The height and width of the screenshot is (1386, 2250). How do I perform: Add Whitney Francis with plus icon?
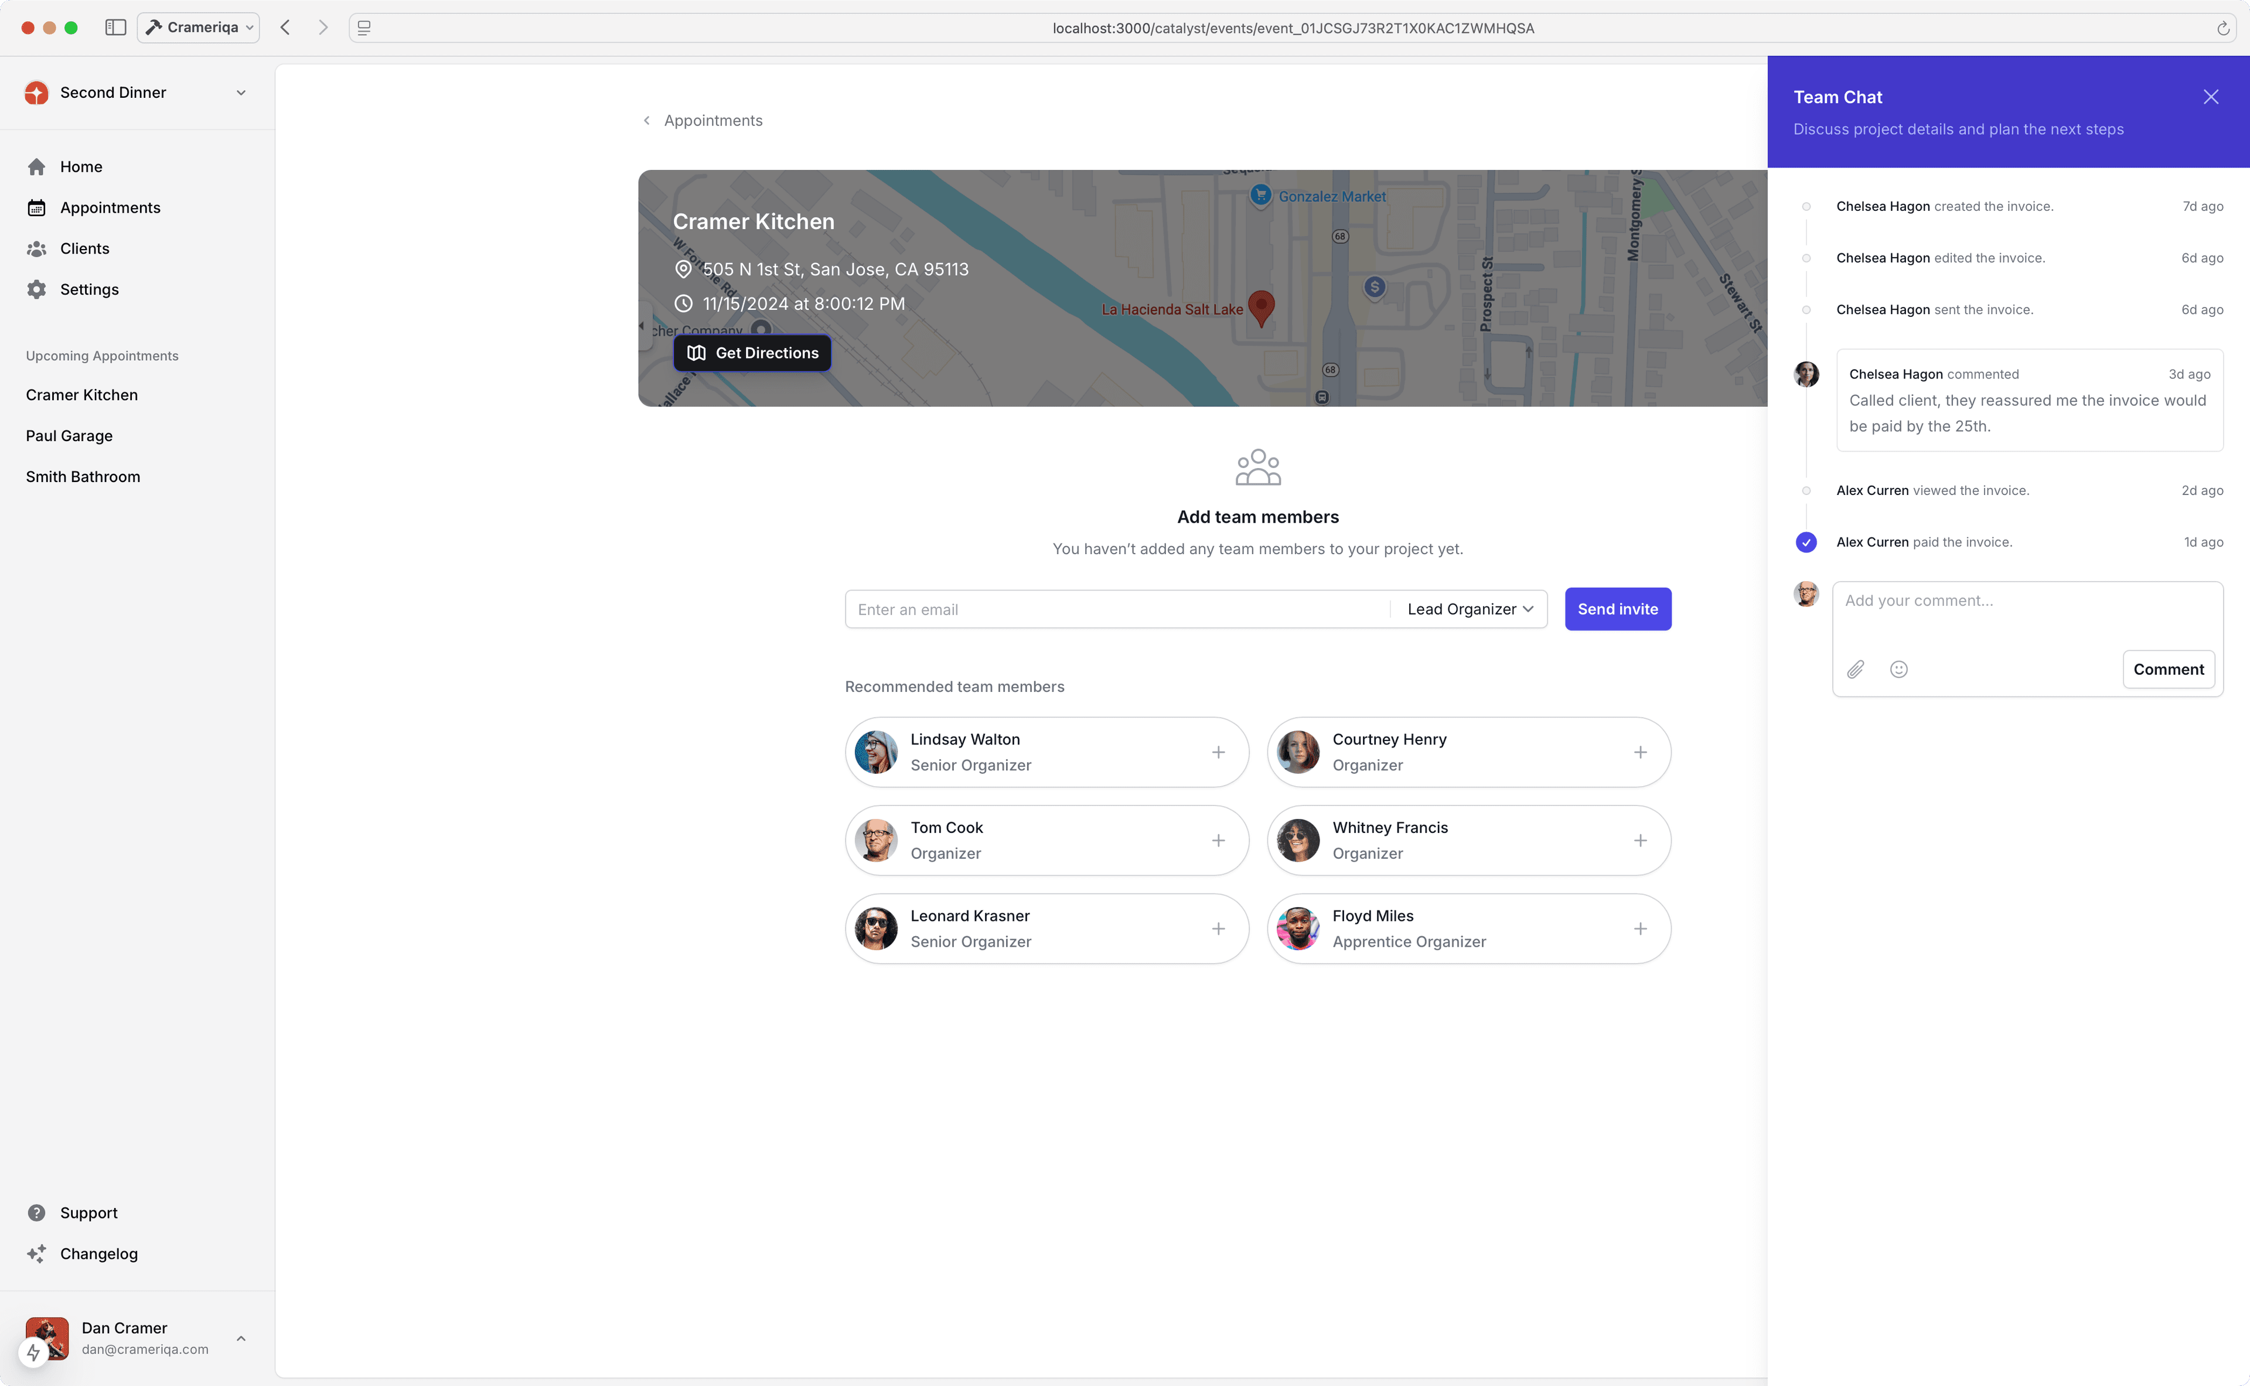point(1639,841)
